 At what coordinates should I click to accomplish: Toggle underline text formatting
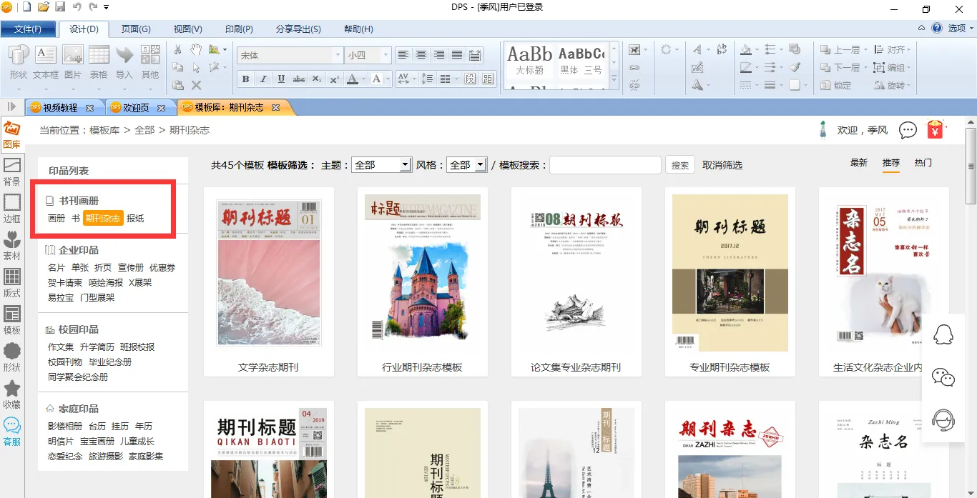point(281,79)
